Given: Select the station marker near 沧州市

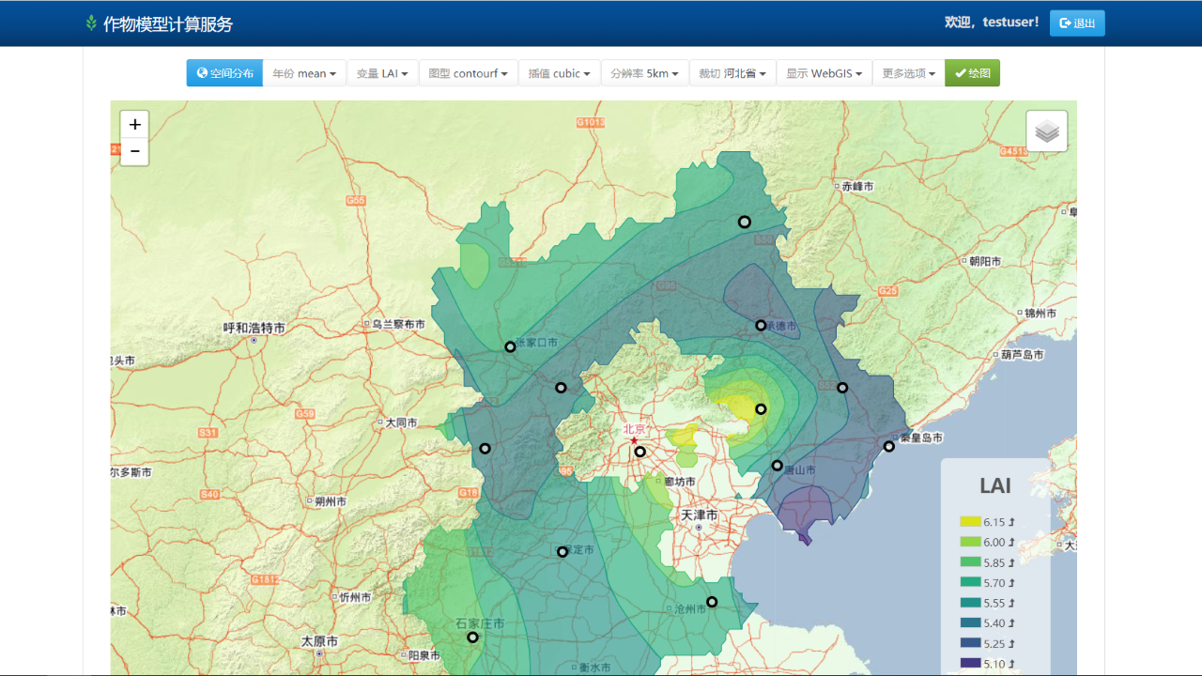Looking at the screenshot, I should pos(712,602).
